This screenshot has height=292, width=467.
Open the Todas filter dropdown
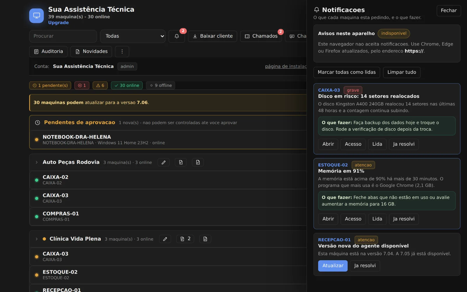pyautogui.click(x=133, y=36)
